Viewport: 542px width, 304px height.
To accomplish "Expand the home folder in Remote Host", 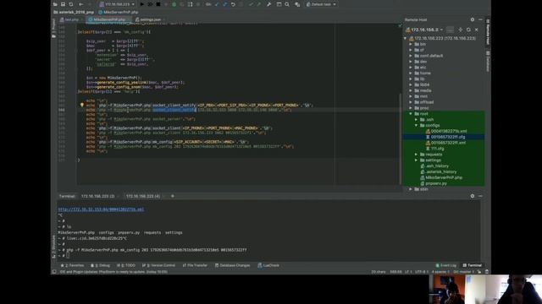I will (x=411, y=73).
